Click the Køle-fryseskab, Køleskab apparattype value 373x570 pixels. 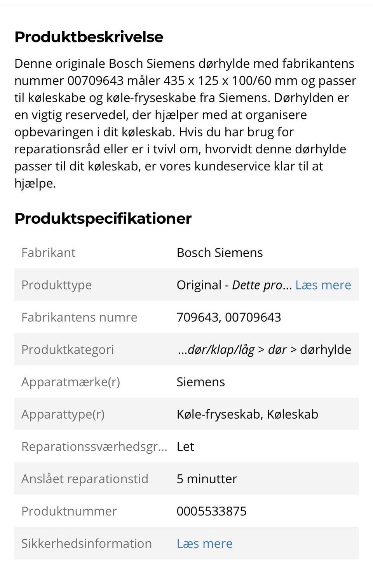(247, 414)
